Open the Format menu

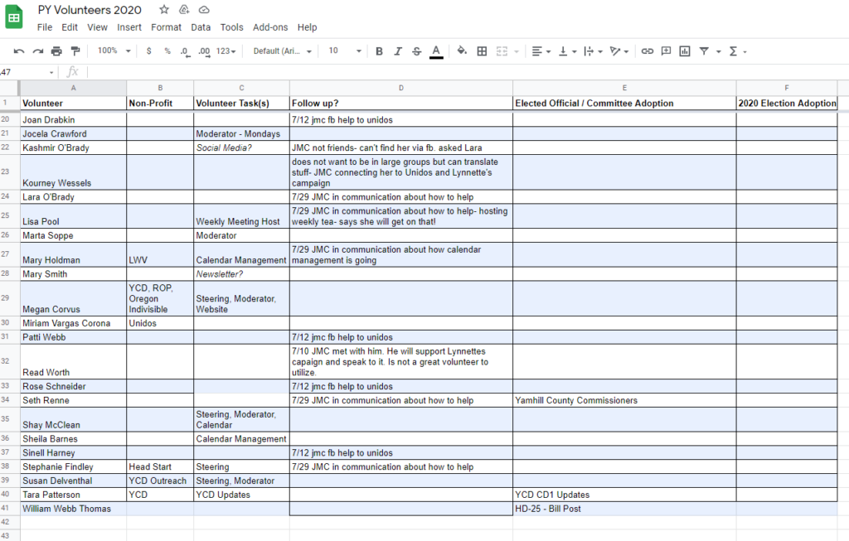pos(166,27)
